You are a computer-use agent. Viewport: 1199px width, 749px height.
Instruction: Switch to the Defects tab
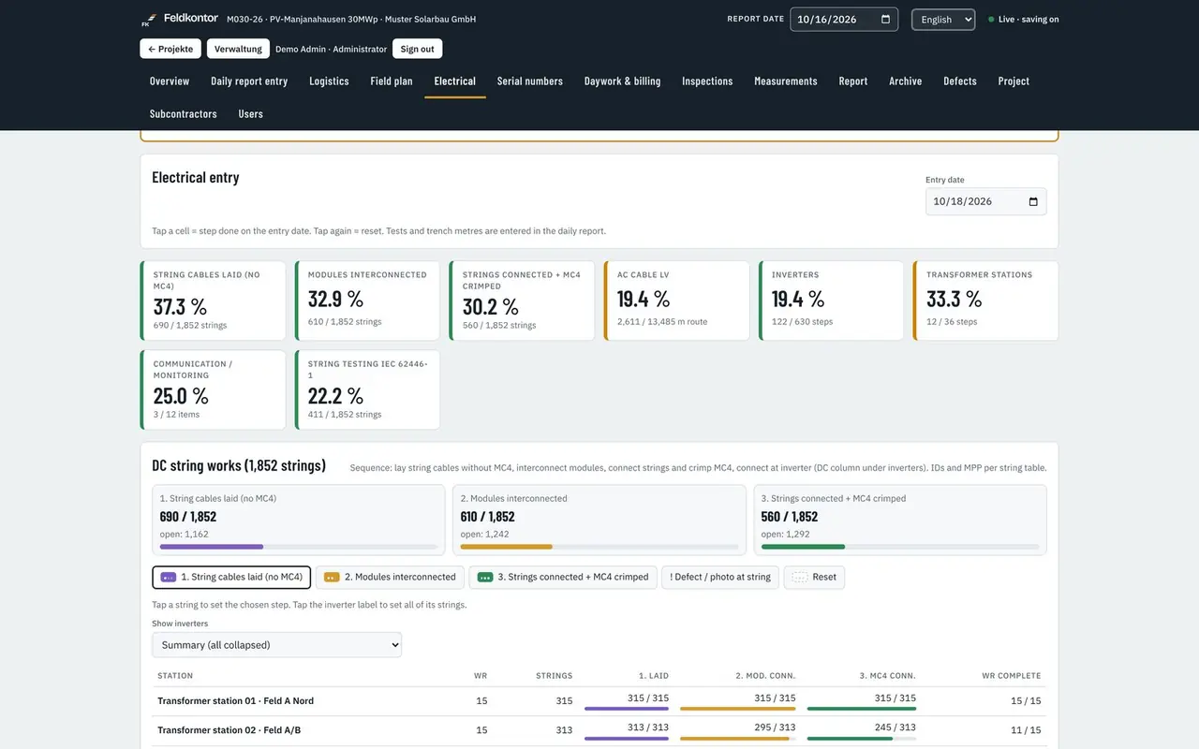pyautogui.click(x=960, y=81)
